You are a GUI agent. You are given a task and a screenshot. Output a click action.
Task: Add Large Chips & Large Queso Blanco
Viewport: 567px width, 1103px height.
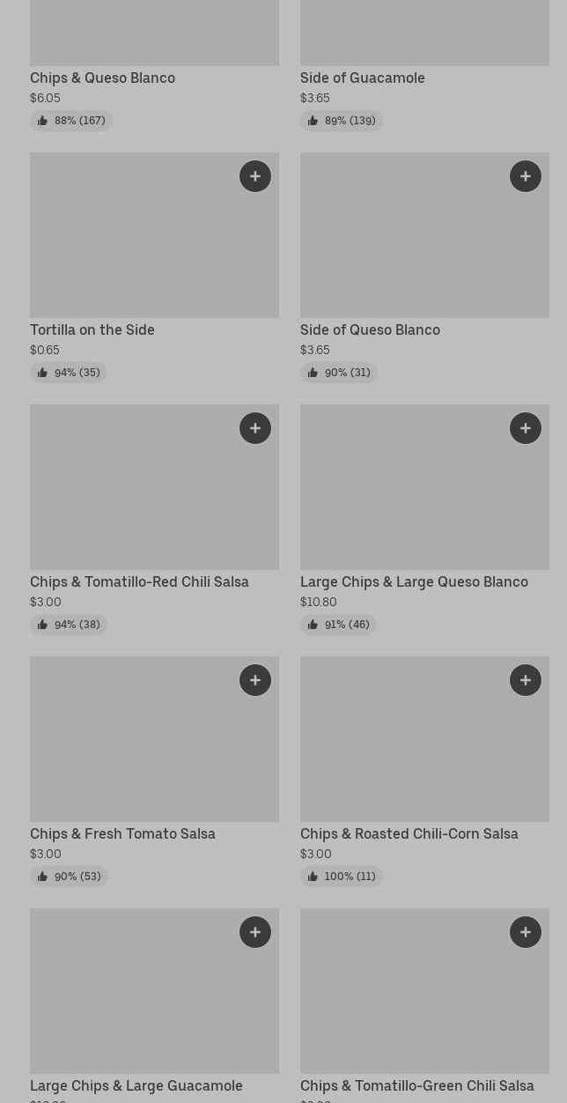526,428
